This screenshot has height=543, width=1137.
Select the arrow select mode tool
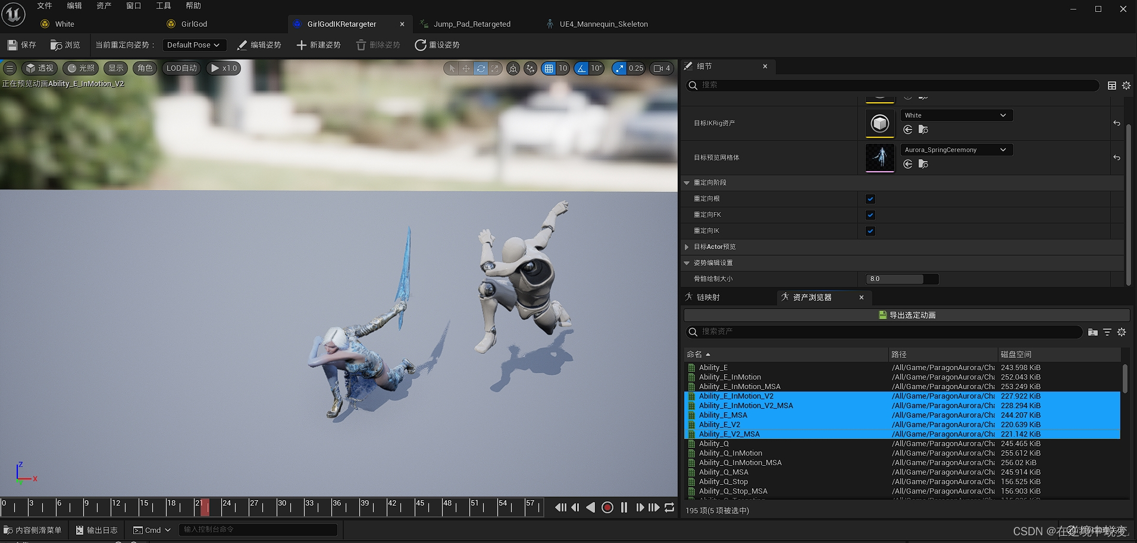point(452,68)
